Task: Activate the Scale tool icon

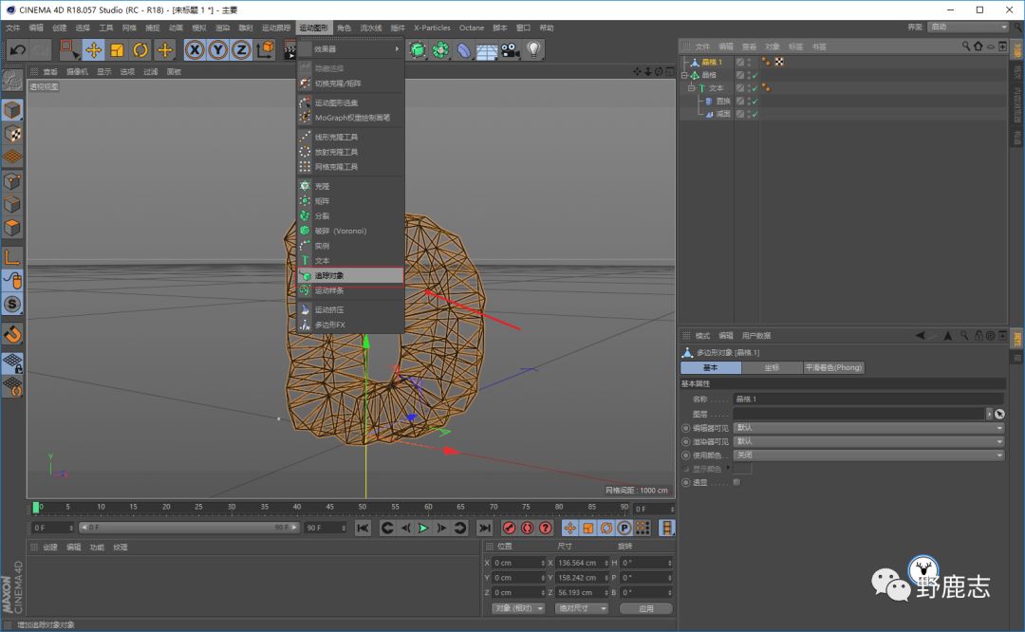Action: point(117,49)
